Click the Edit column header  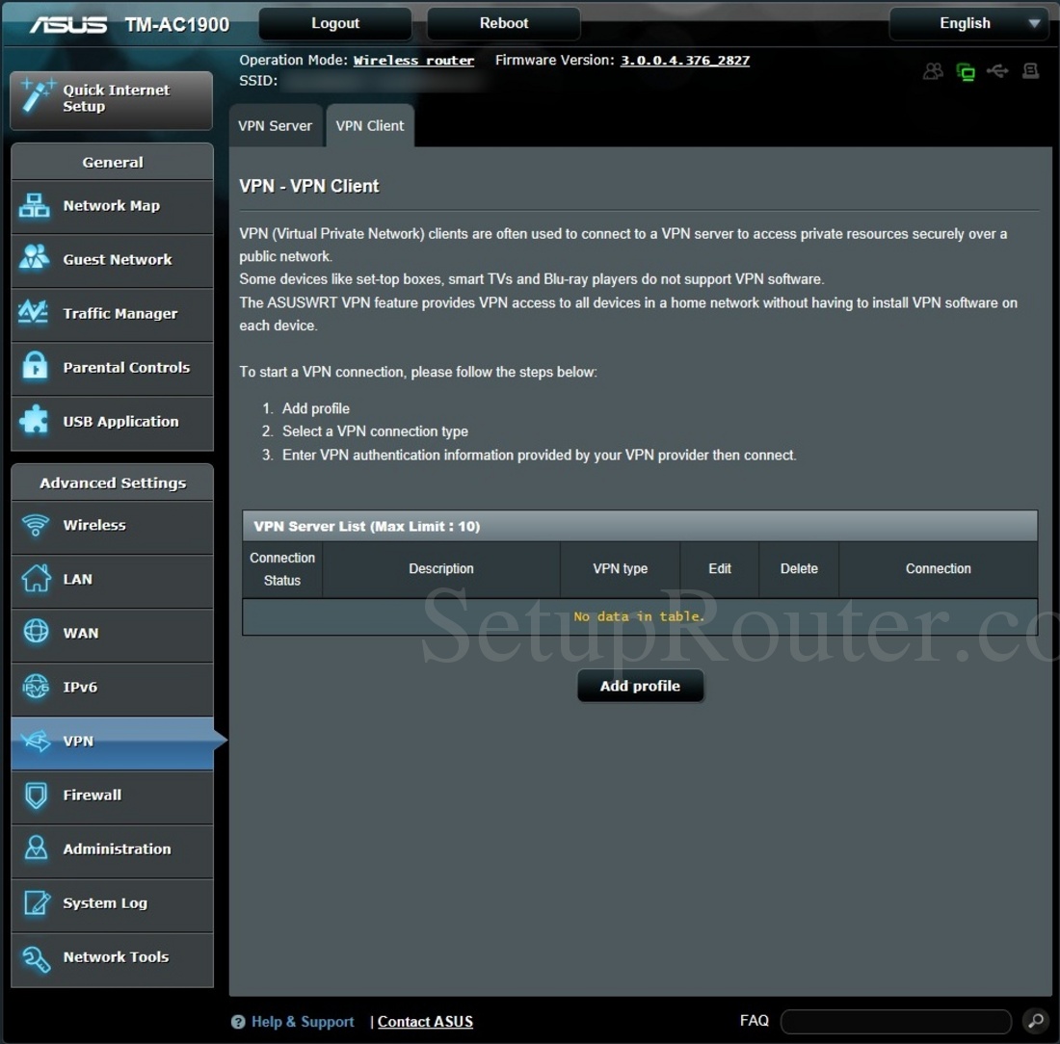pos(719,569)
